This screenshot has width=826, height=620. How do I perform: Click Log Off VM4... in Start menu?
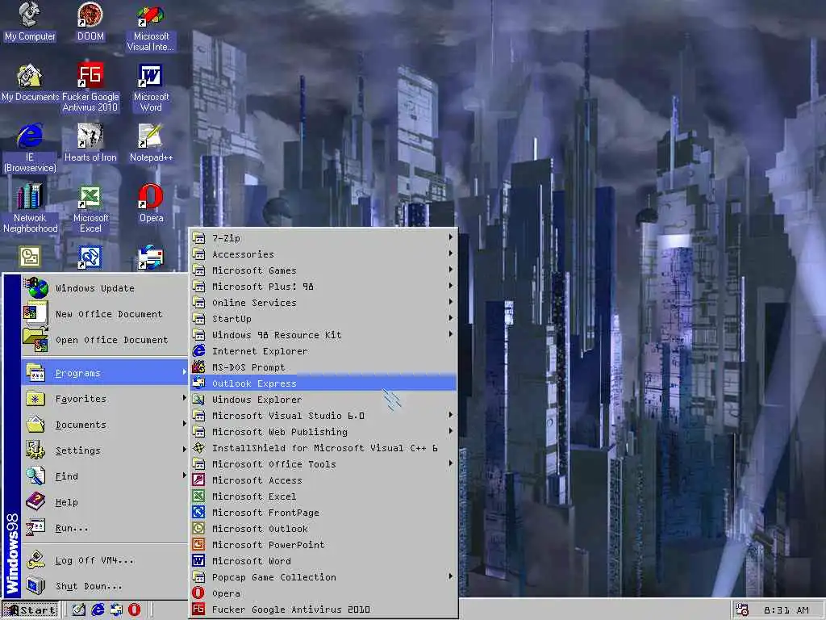105,560
